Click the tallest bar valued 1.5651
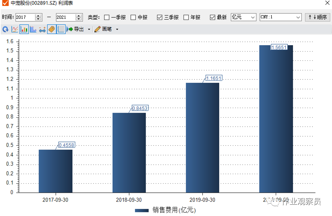This screenshot has width=332, height=216. 276,119
